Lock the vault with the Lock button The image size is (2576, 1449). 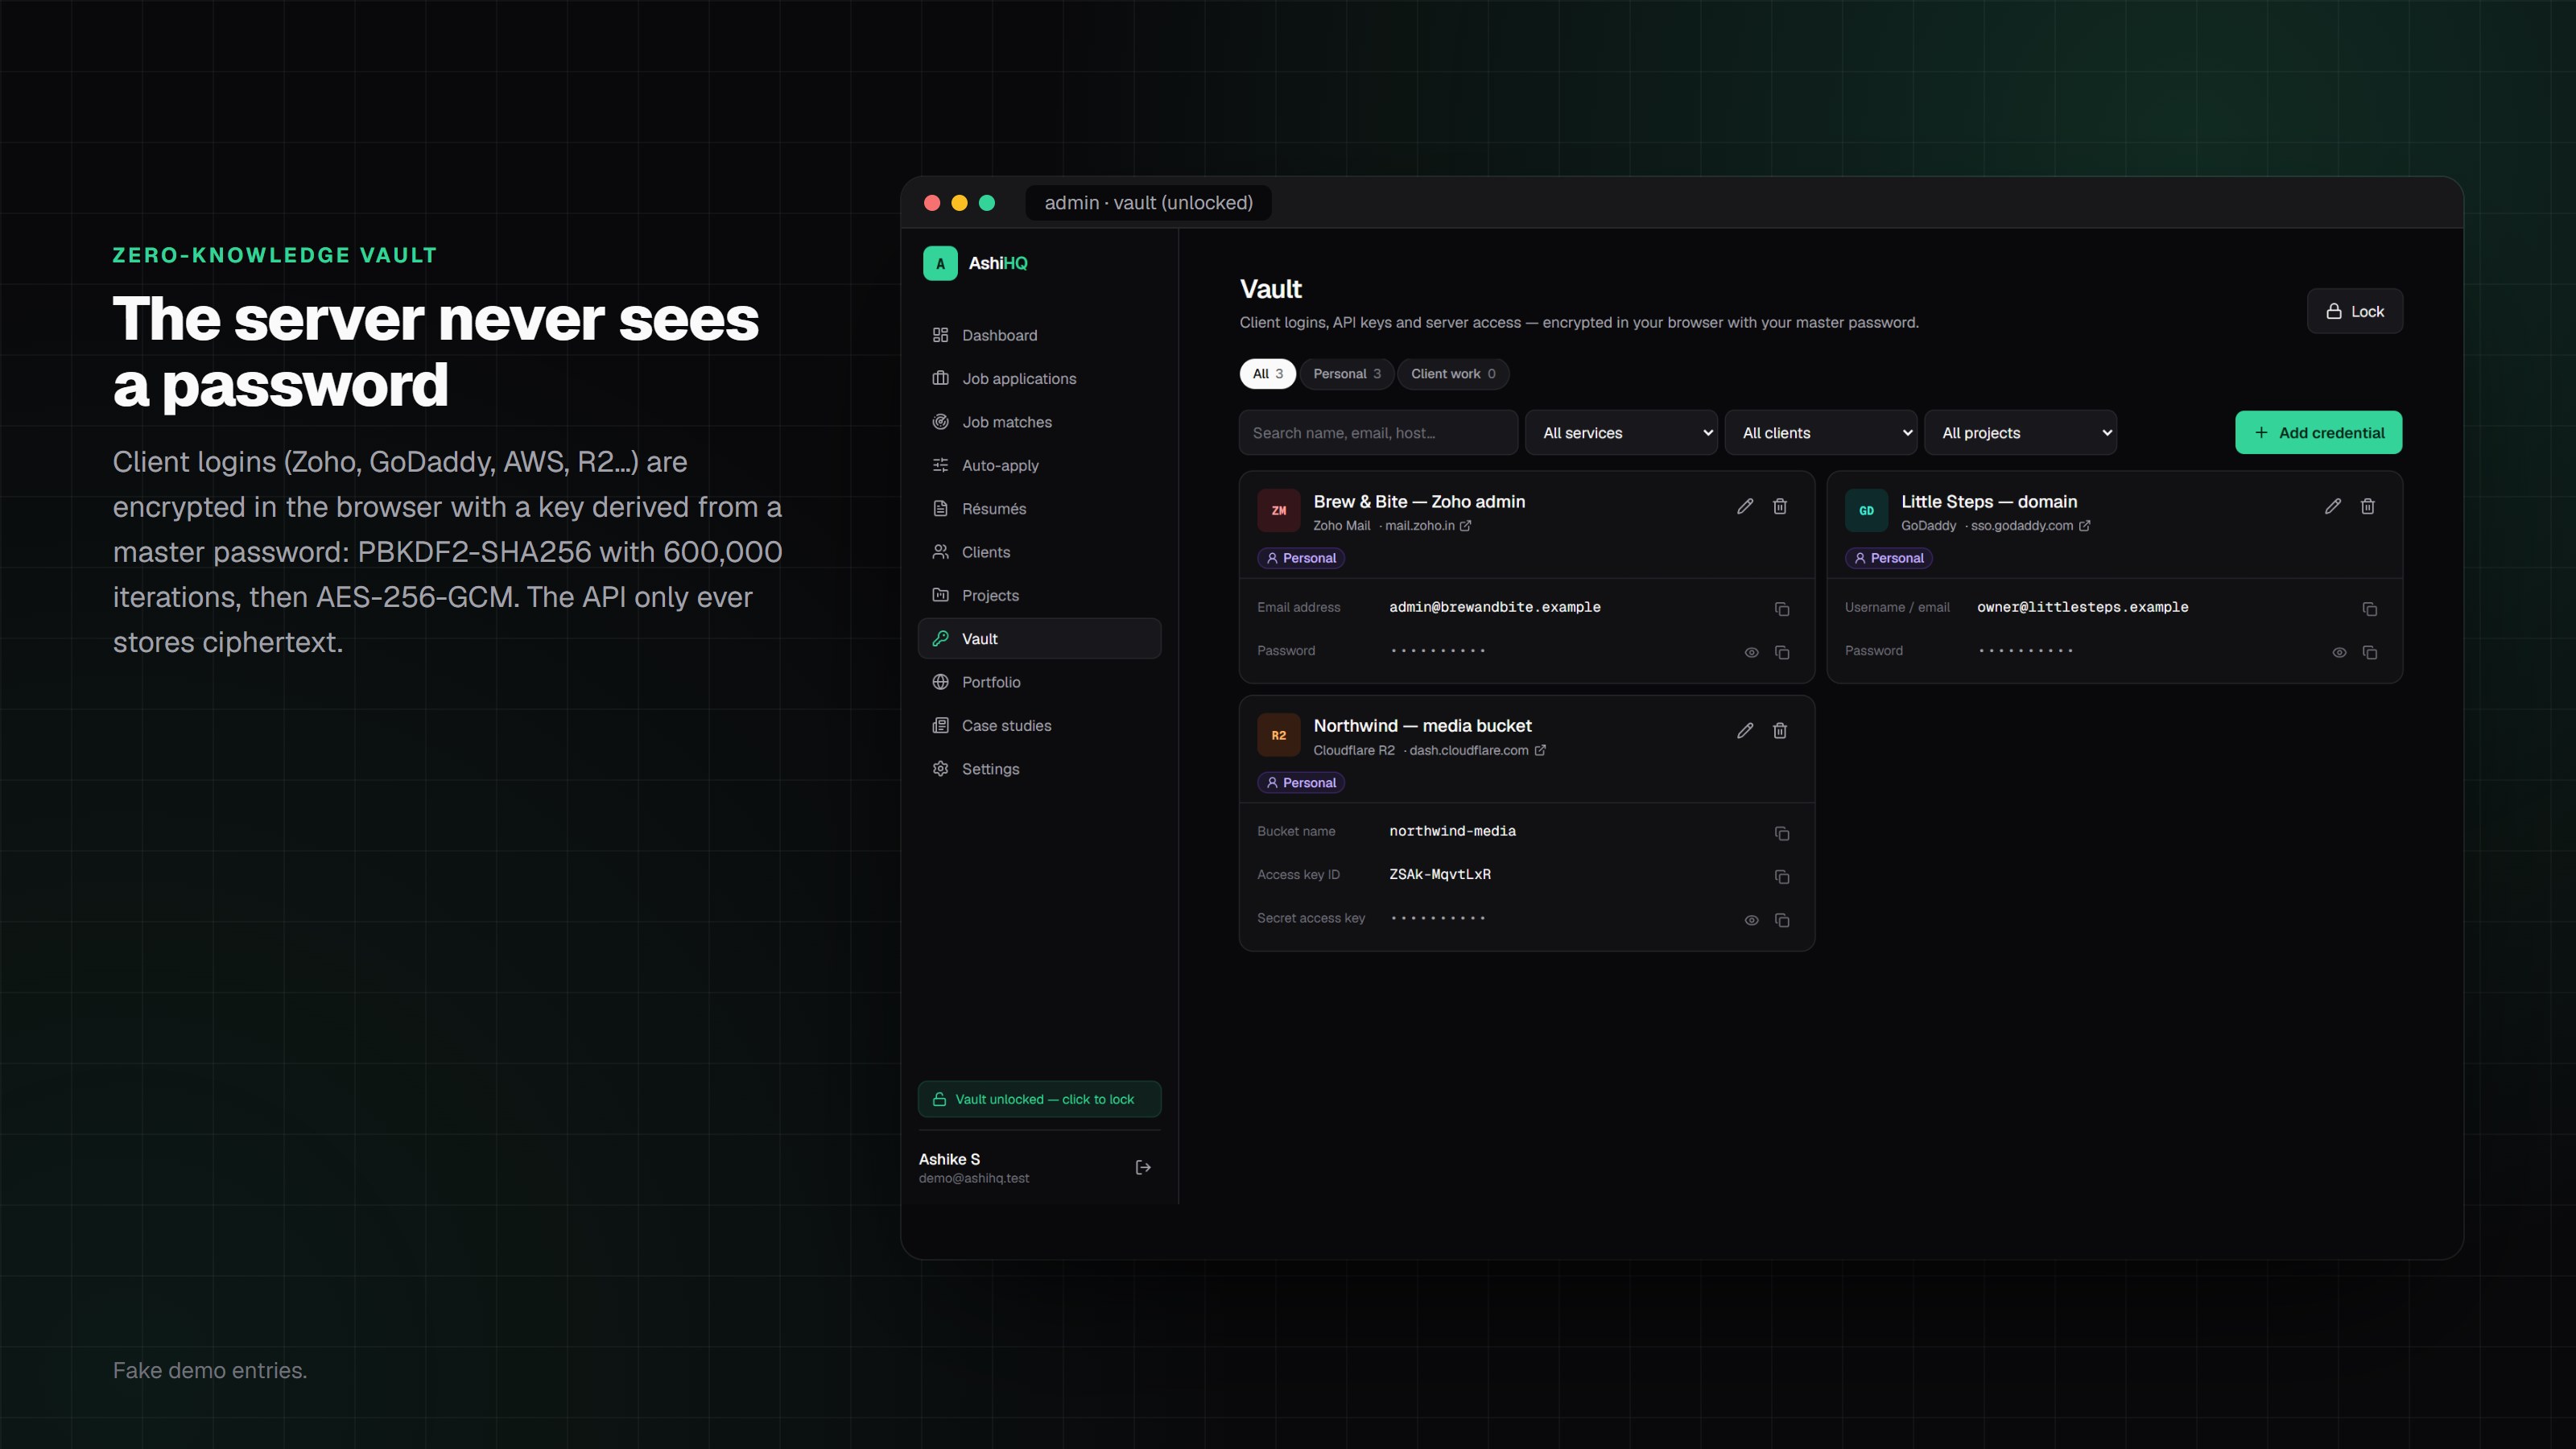[x=2354, y=311]
